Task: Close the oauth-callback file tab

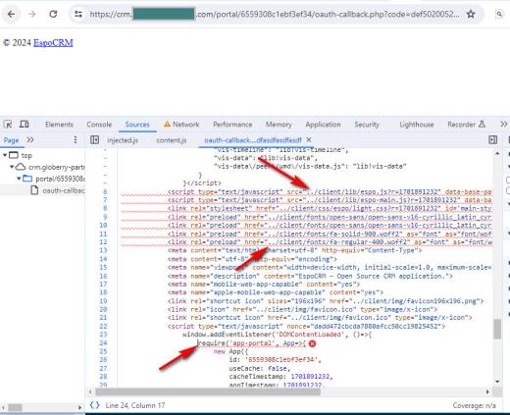Action: coord(309,140)
